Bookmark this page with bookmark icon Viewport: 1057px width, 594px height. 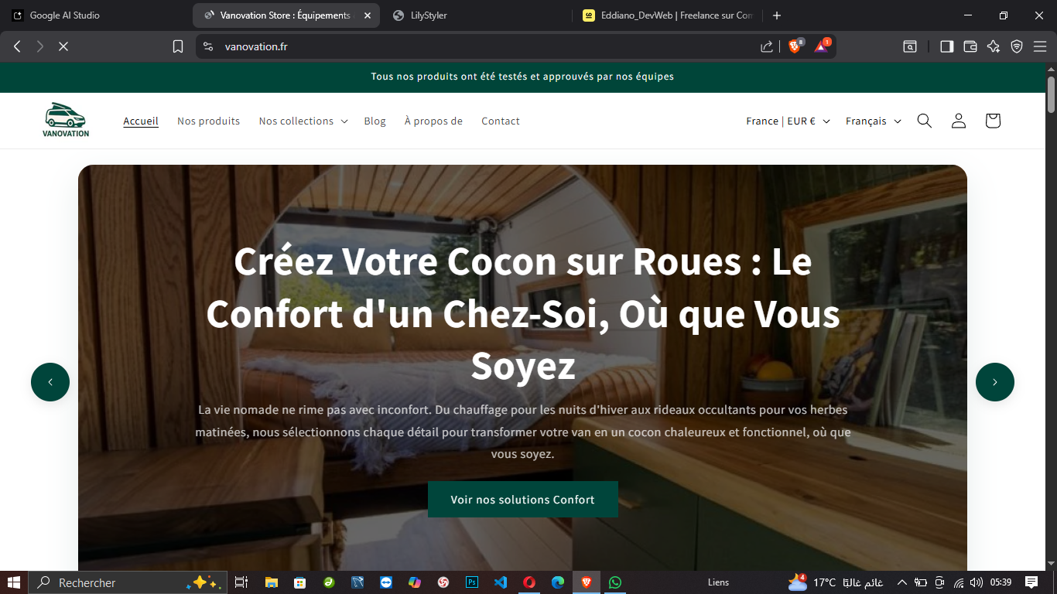click(x=178, y=46)
